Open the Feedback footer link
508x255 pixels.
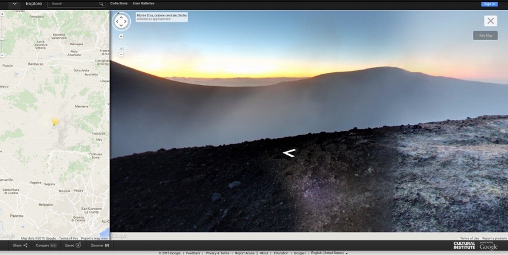point(193,253)
